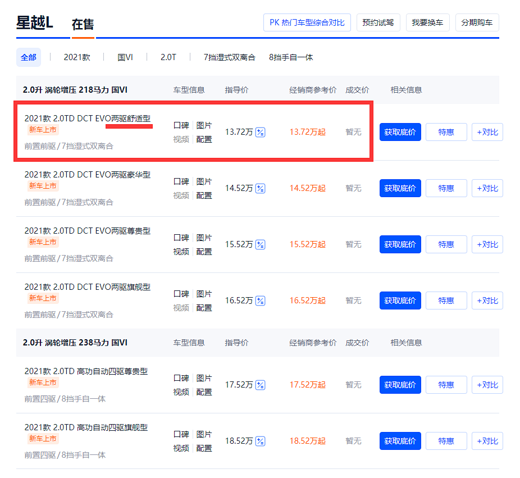The image size is (520, 478).
Task: Filter models by 2.0T engine
Action: (168, 57)
